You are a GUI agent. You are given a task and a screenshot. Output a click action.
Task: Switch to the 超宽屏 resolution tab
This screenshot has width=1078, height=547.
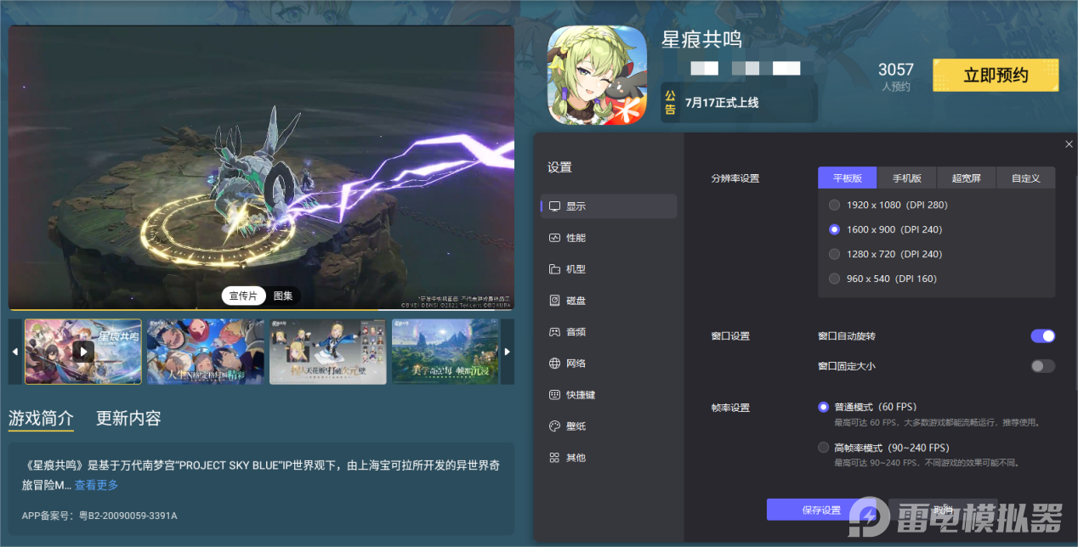(966, 178)
